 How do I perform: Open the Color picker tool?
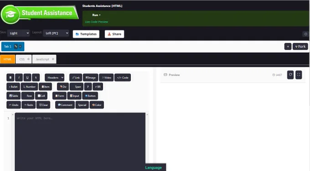point(97,105)
